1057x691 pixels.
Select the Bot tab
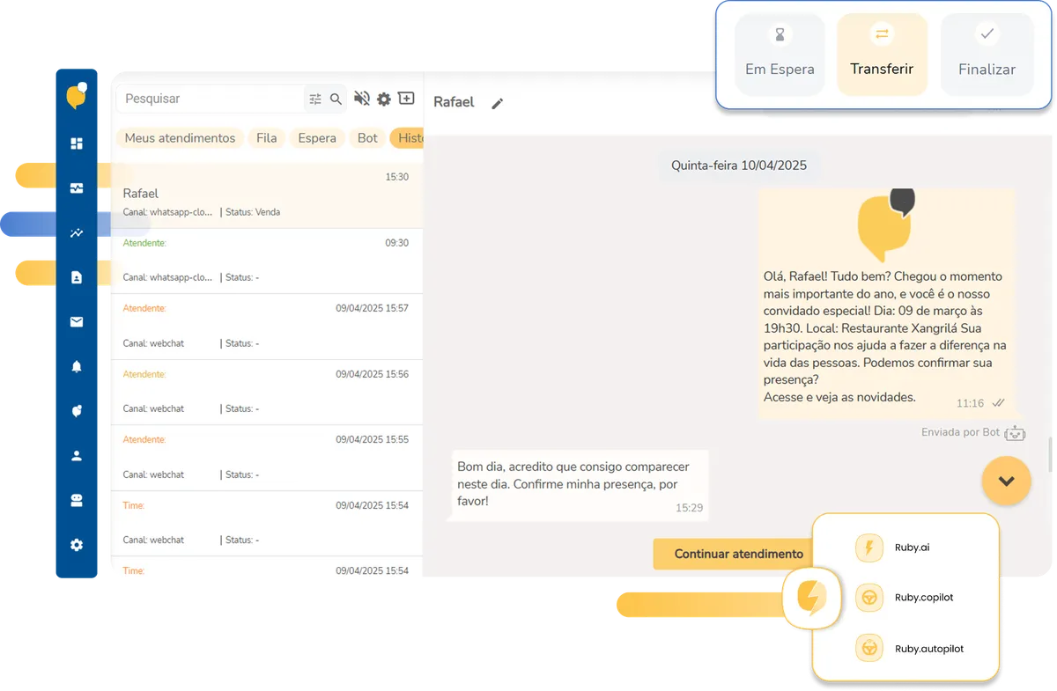point(367,138)
